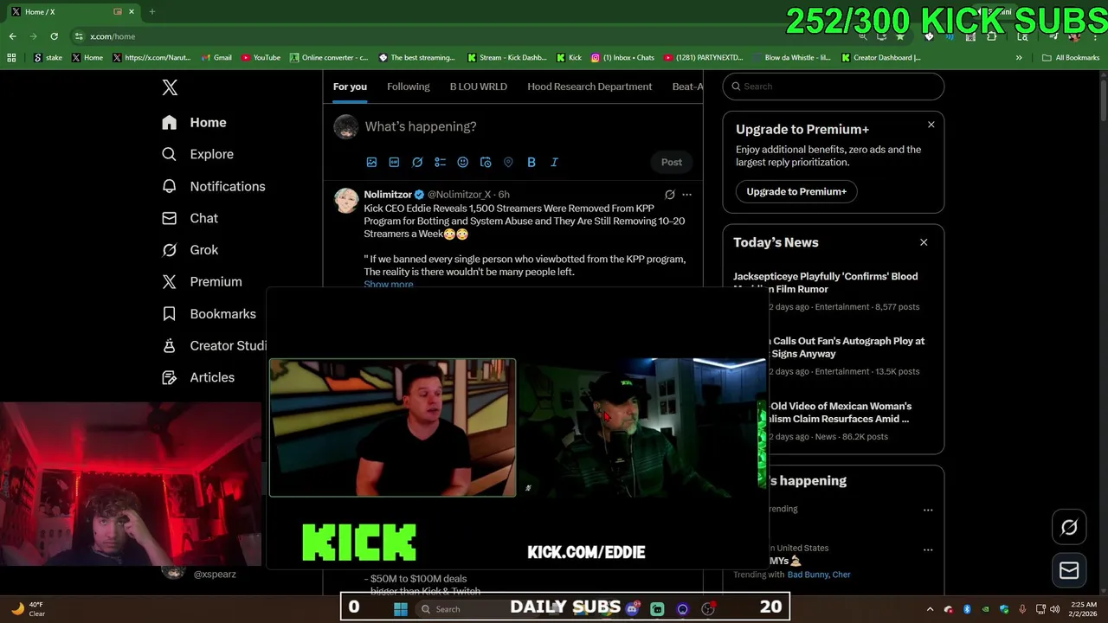Go back in the browser

12,36
